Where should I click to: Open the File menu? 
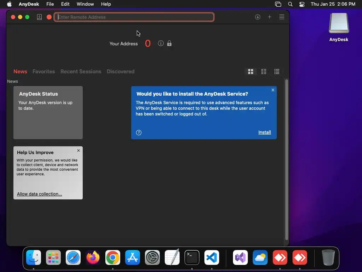pyautogui.click(x=50, y=4)
